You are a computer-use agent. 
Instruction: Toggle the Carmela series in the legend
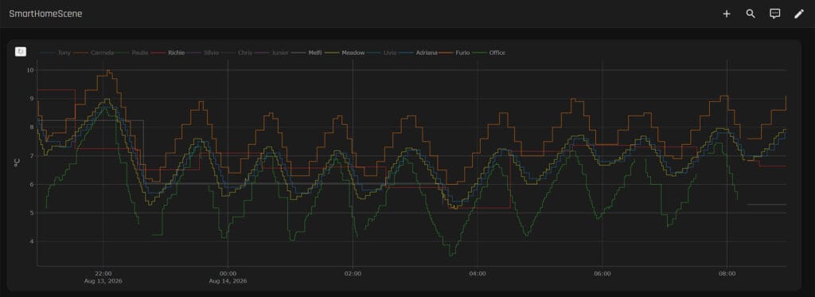click(94, 53)
